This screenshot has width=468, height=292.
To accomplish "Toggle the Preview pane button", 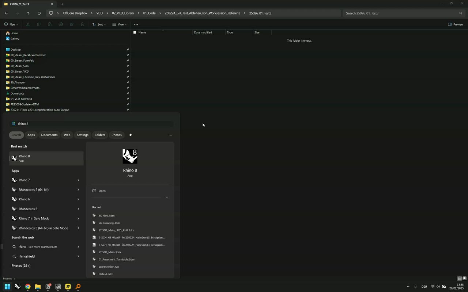I will click(455, 24).
